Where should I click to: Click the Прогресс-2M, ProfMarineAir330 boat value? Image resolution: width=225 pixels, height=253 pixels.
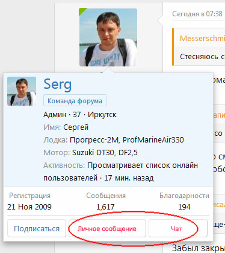pyautogui.click(x=127, y=140)
